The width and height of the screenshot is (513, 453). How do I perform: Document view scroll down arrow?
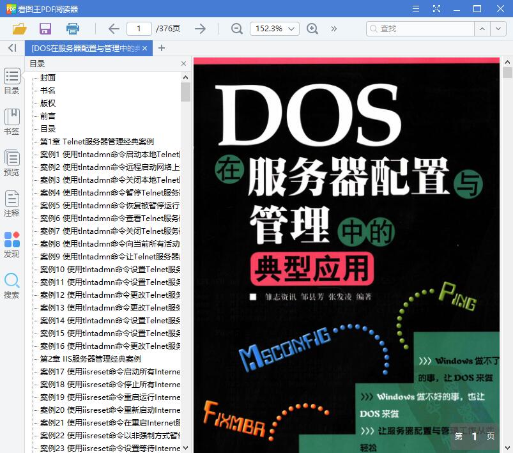coord(507,448)
